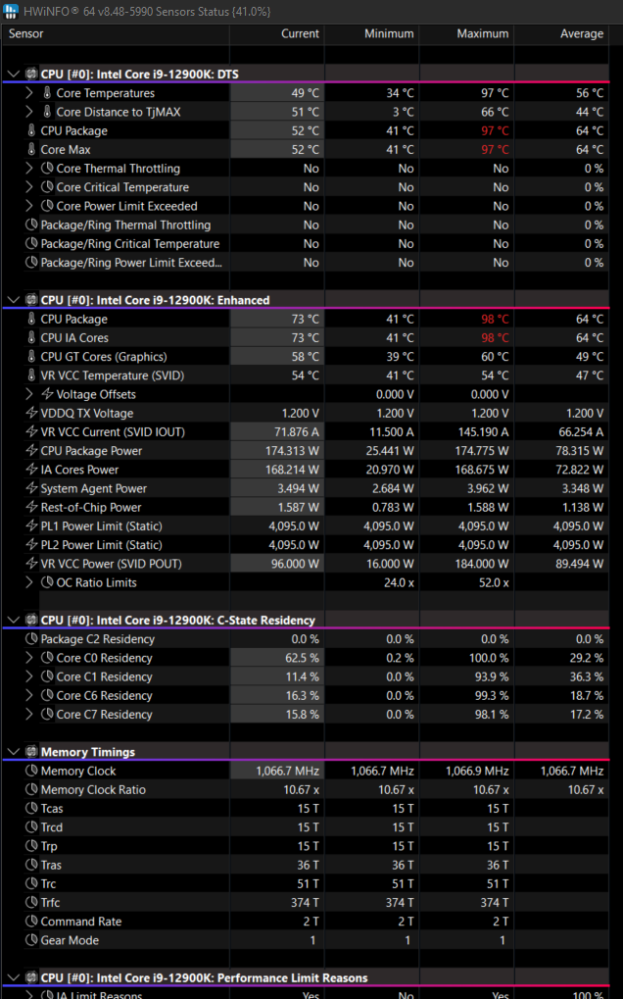Select the Package/Ring Power Limit Exceeded row
Image resolution: width=623 pixels, height=999 pixels.
click(306, 263)
